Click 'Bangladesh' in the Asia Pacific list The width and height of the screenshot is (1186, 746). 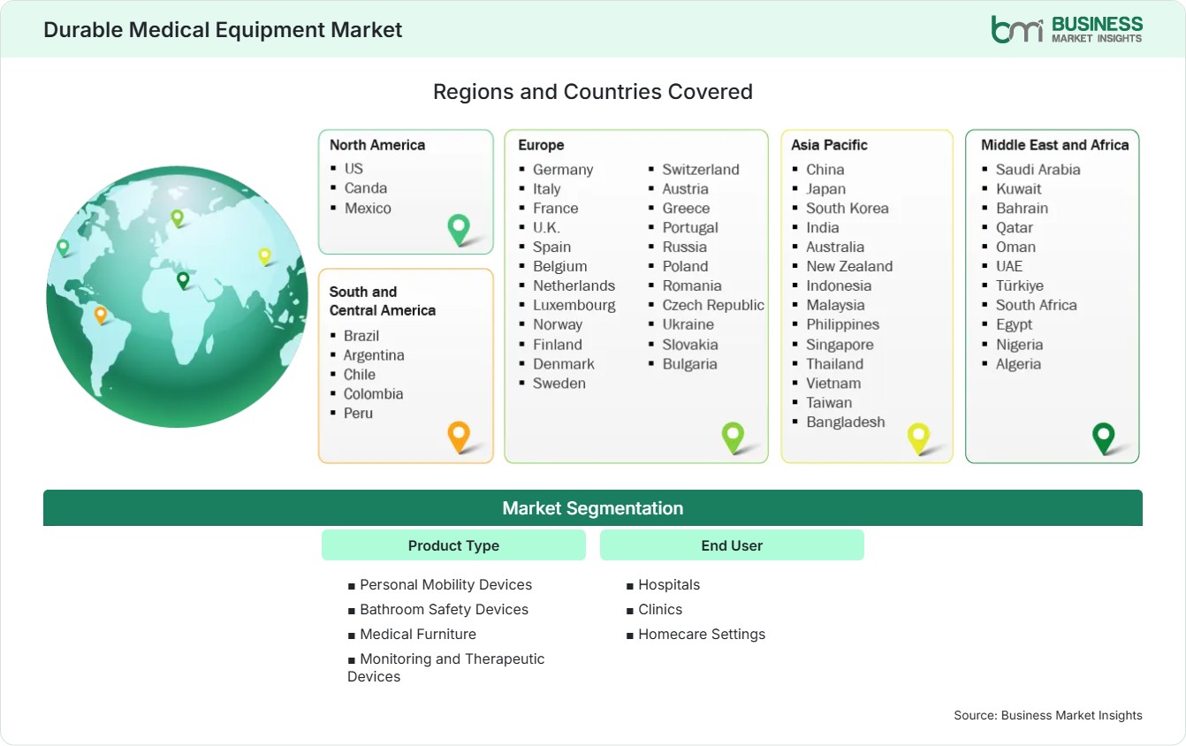(x=846, y=422)
